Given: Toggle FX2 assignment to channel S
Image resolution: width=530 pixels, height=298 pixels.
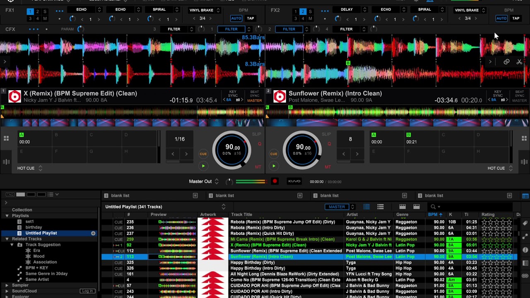Looking at the screenshot, I should pyautogui.click(x=310, y=12).
